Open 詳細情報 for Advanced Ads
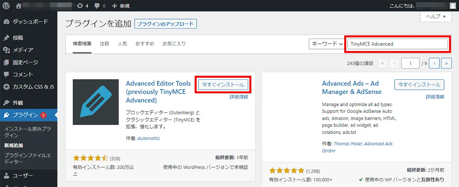 pos(435,97)
